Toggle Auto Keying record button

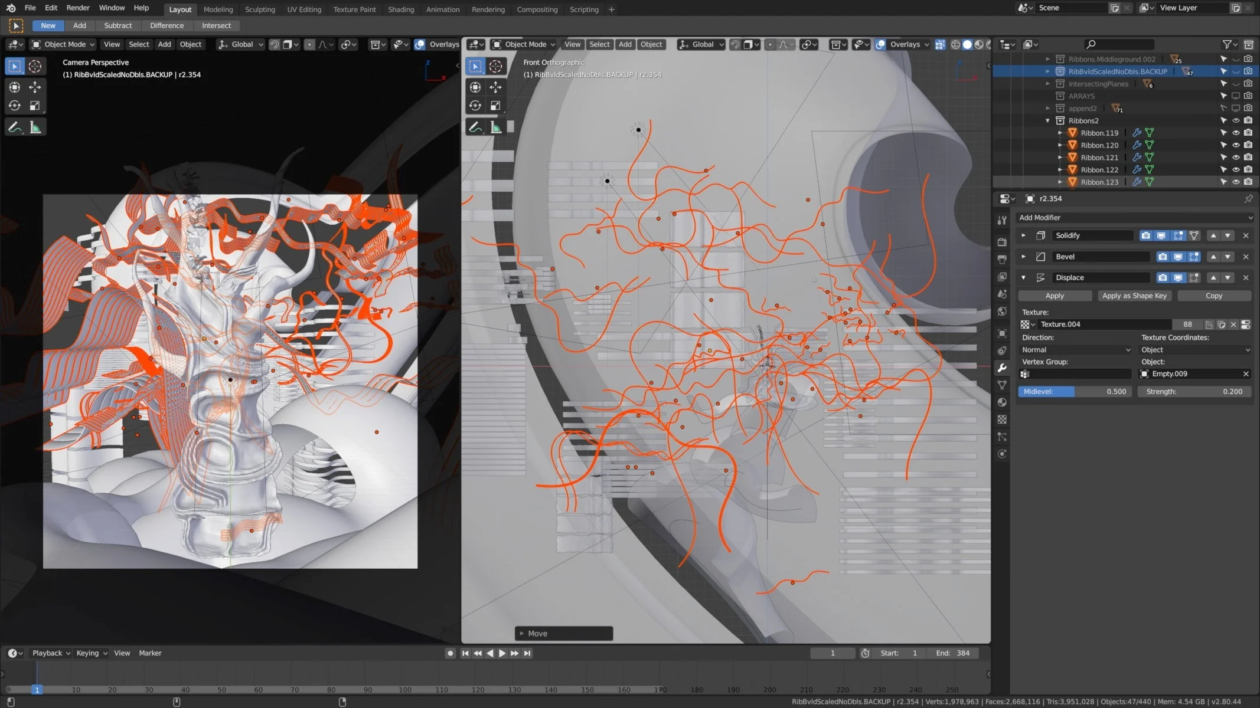coord(450,653)
